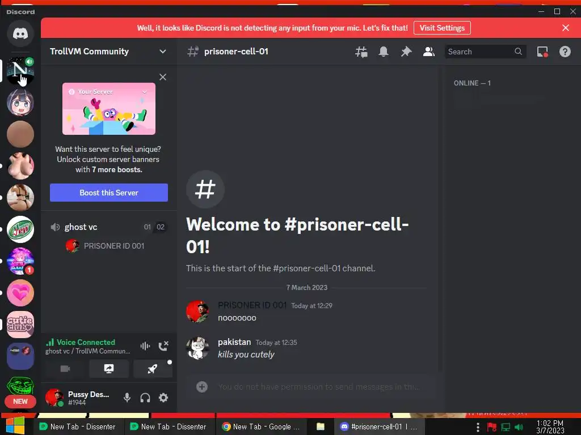Toggle the member list icon

tap(429, 52)
